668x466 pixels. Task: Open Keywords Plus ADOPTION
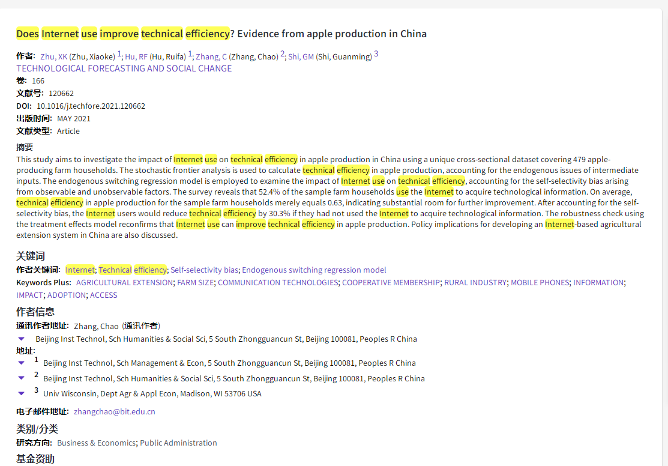[x=66, y=295]
